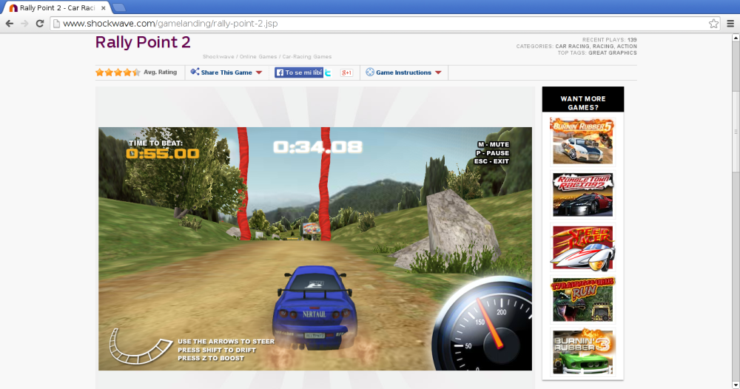This screenshot has height=389, width=740.
Task: Click the browser forward arrow
Action: (24, 24)
